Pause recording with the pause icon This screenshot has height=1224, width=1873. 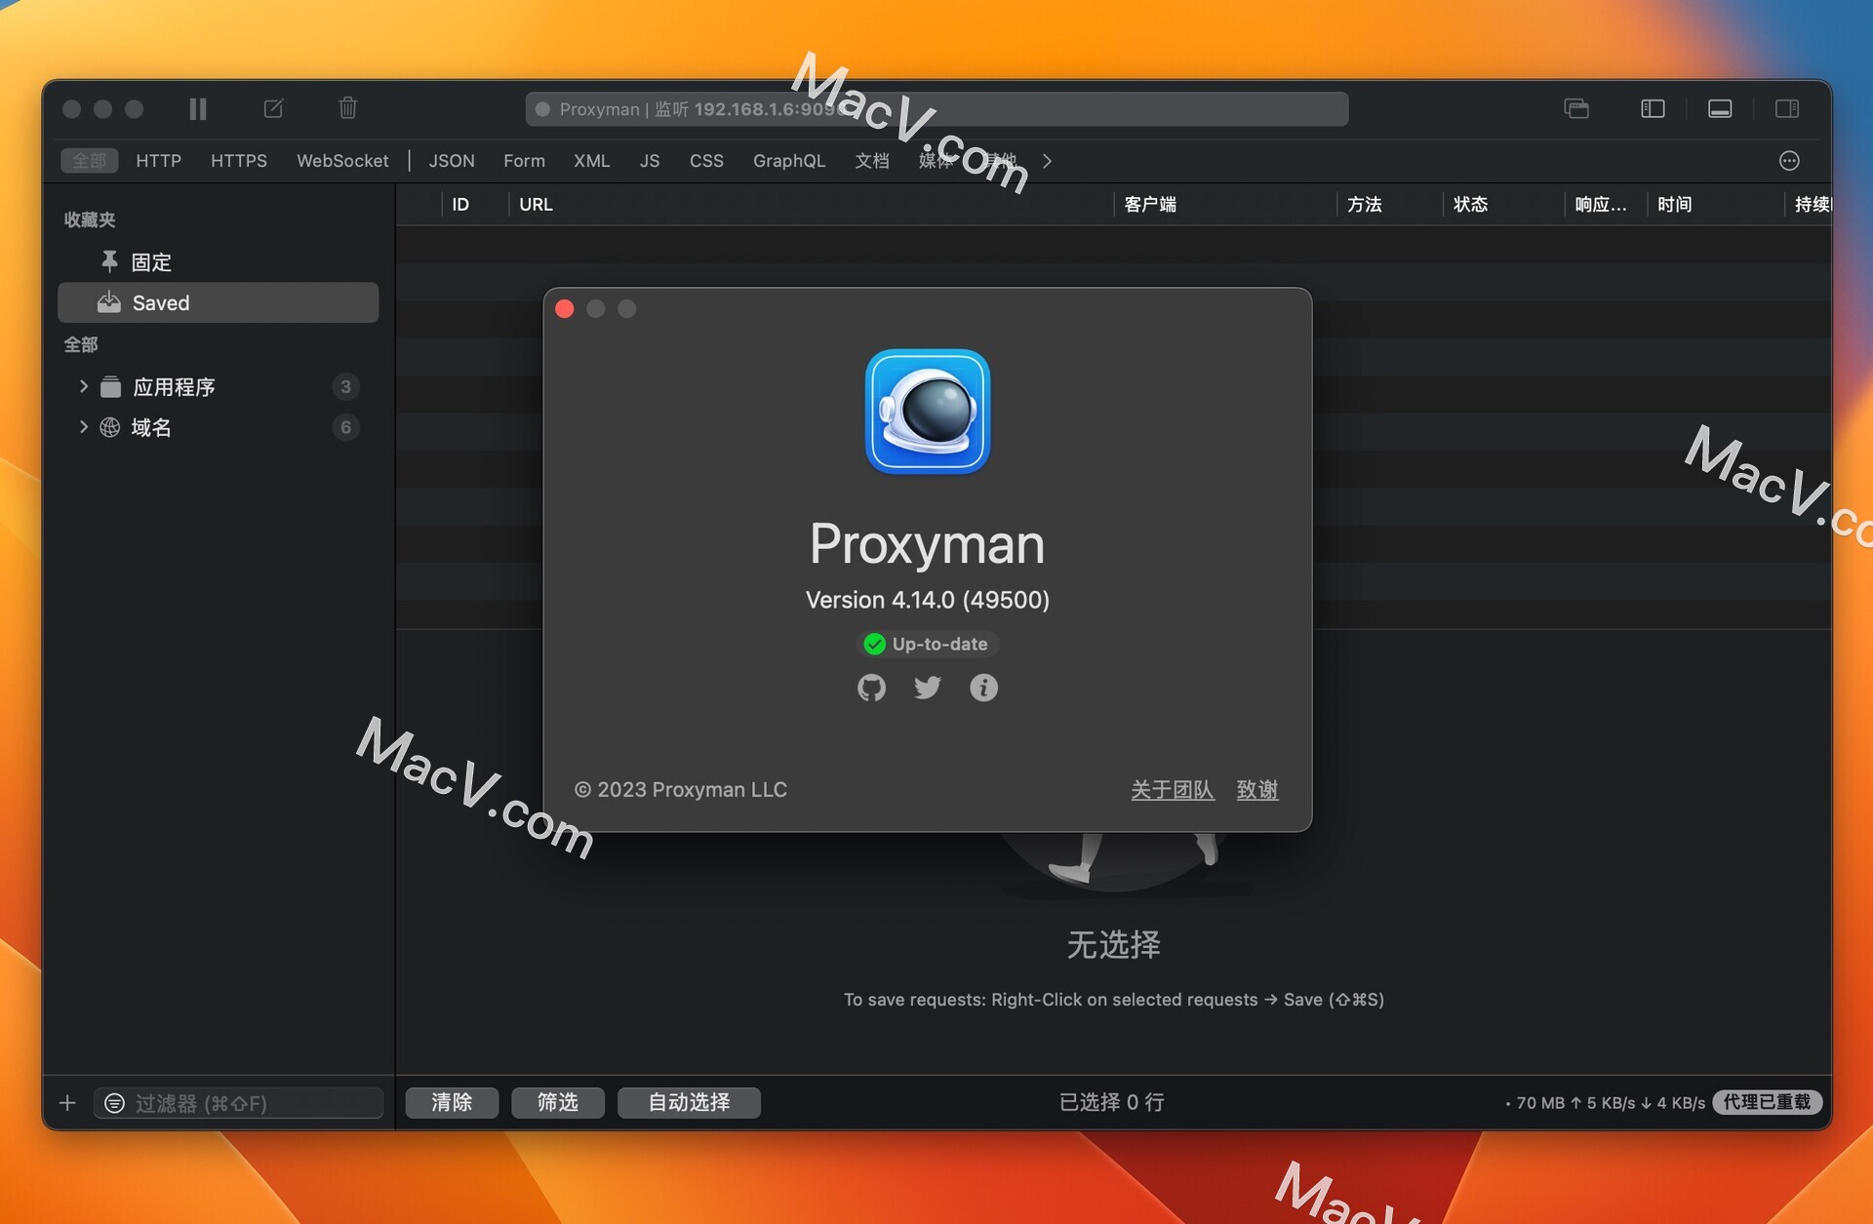(x=198, y=108)
